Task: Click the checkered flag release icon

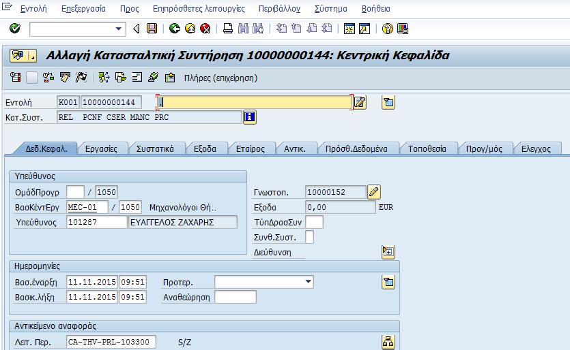Action: (81, 77)
